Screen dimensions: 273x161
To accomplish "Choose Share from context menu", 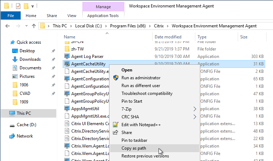I will click(x=155, y=133).
